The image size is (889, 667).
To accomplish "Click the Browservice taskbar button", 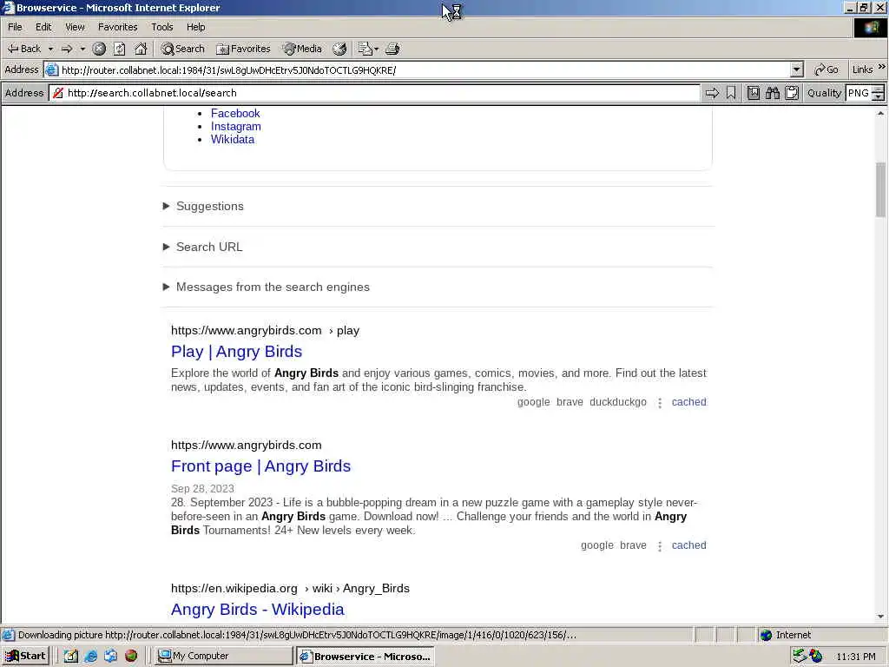I will [365, 657].
